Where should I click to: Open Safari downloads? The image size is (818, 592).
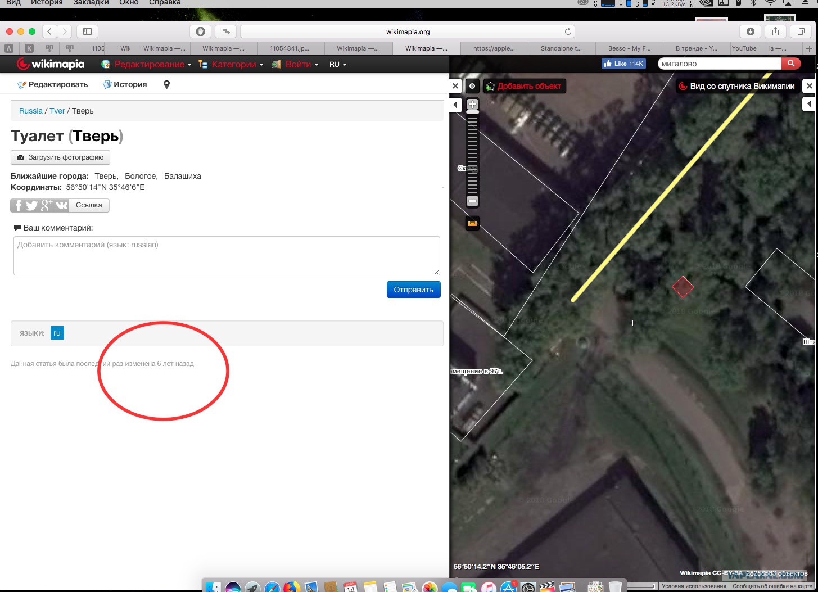(x=750, y=31)
